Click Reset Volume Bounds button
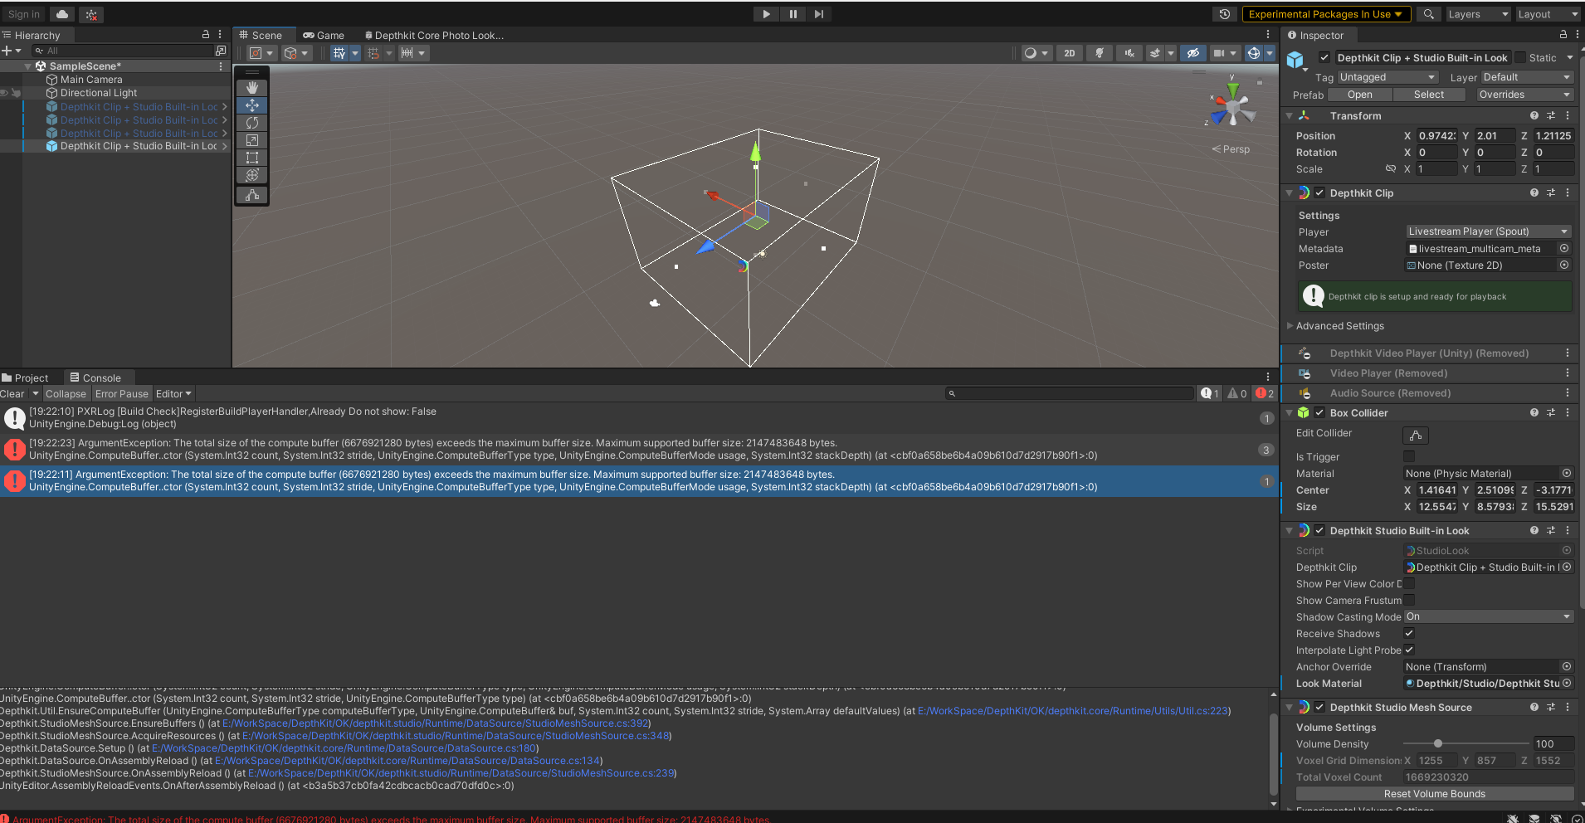 click(x=1434, y=794)
